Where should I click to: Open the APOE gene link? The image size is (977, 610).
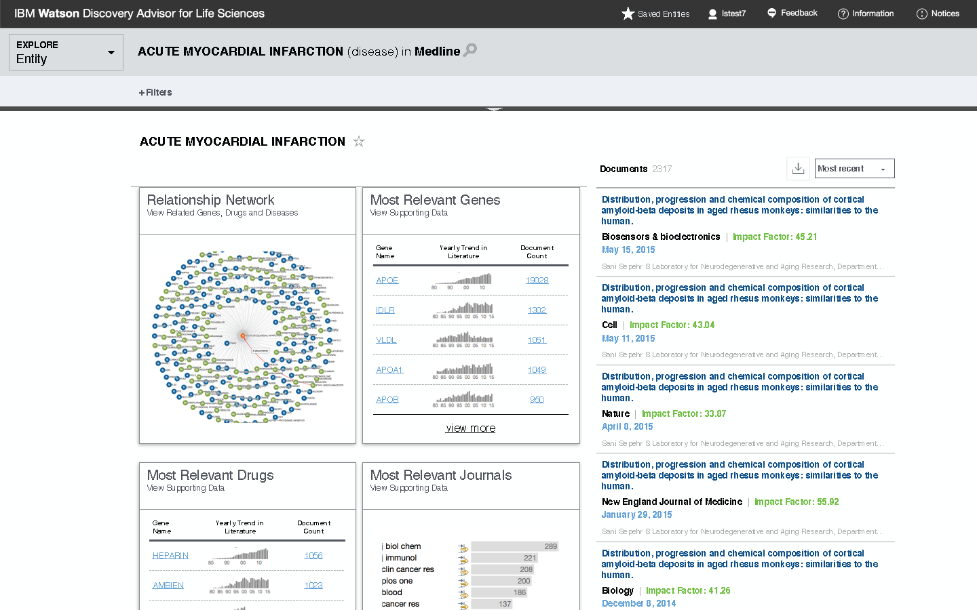(387, 281)
